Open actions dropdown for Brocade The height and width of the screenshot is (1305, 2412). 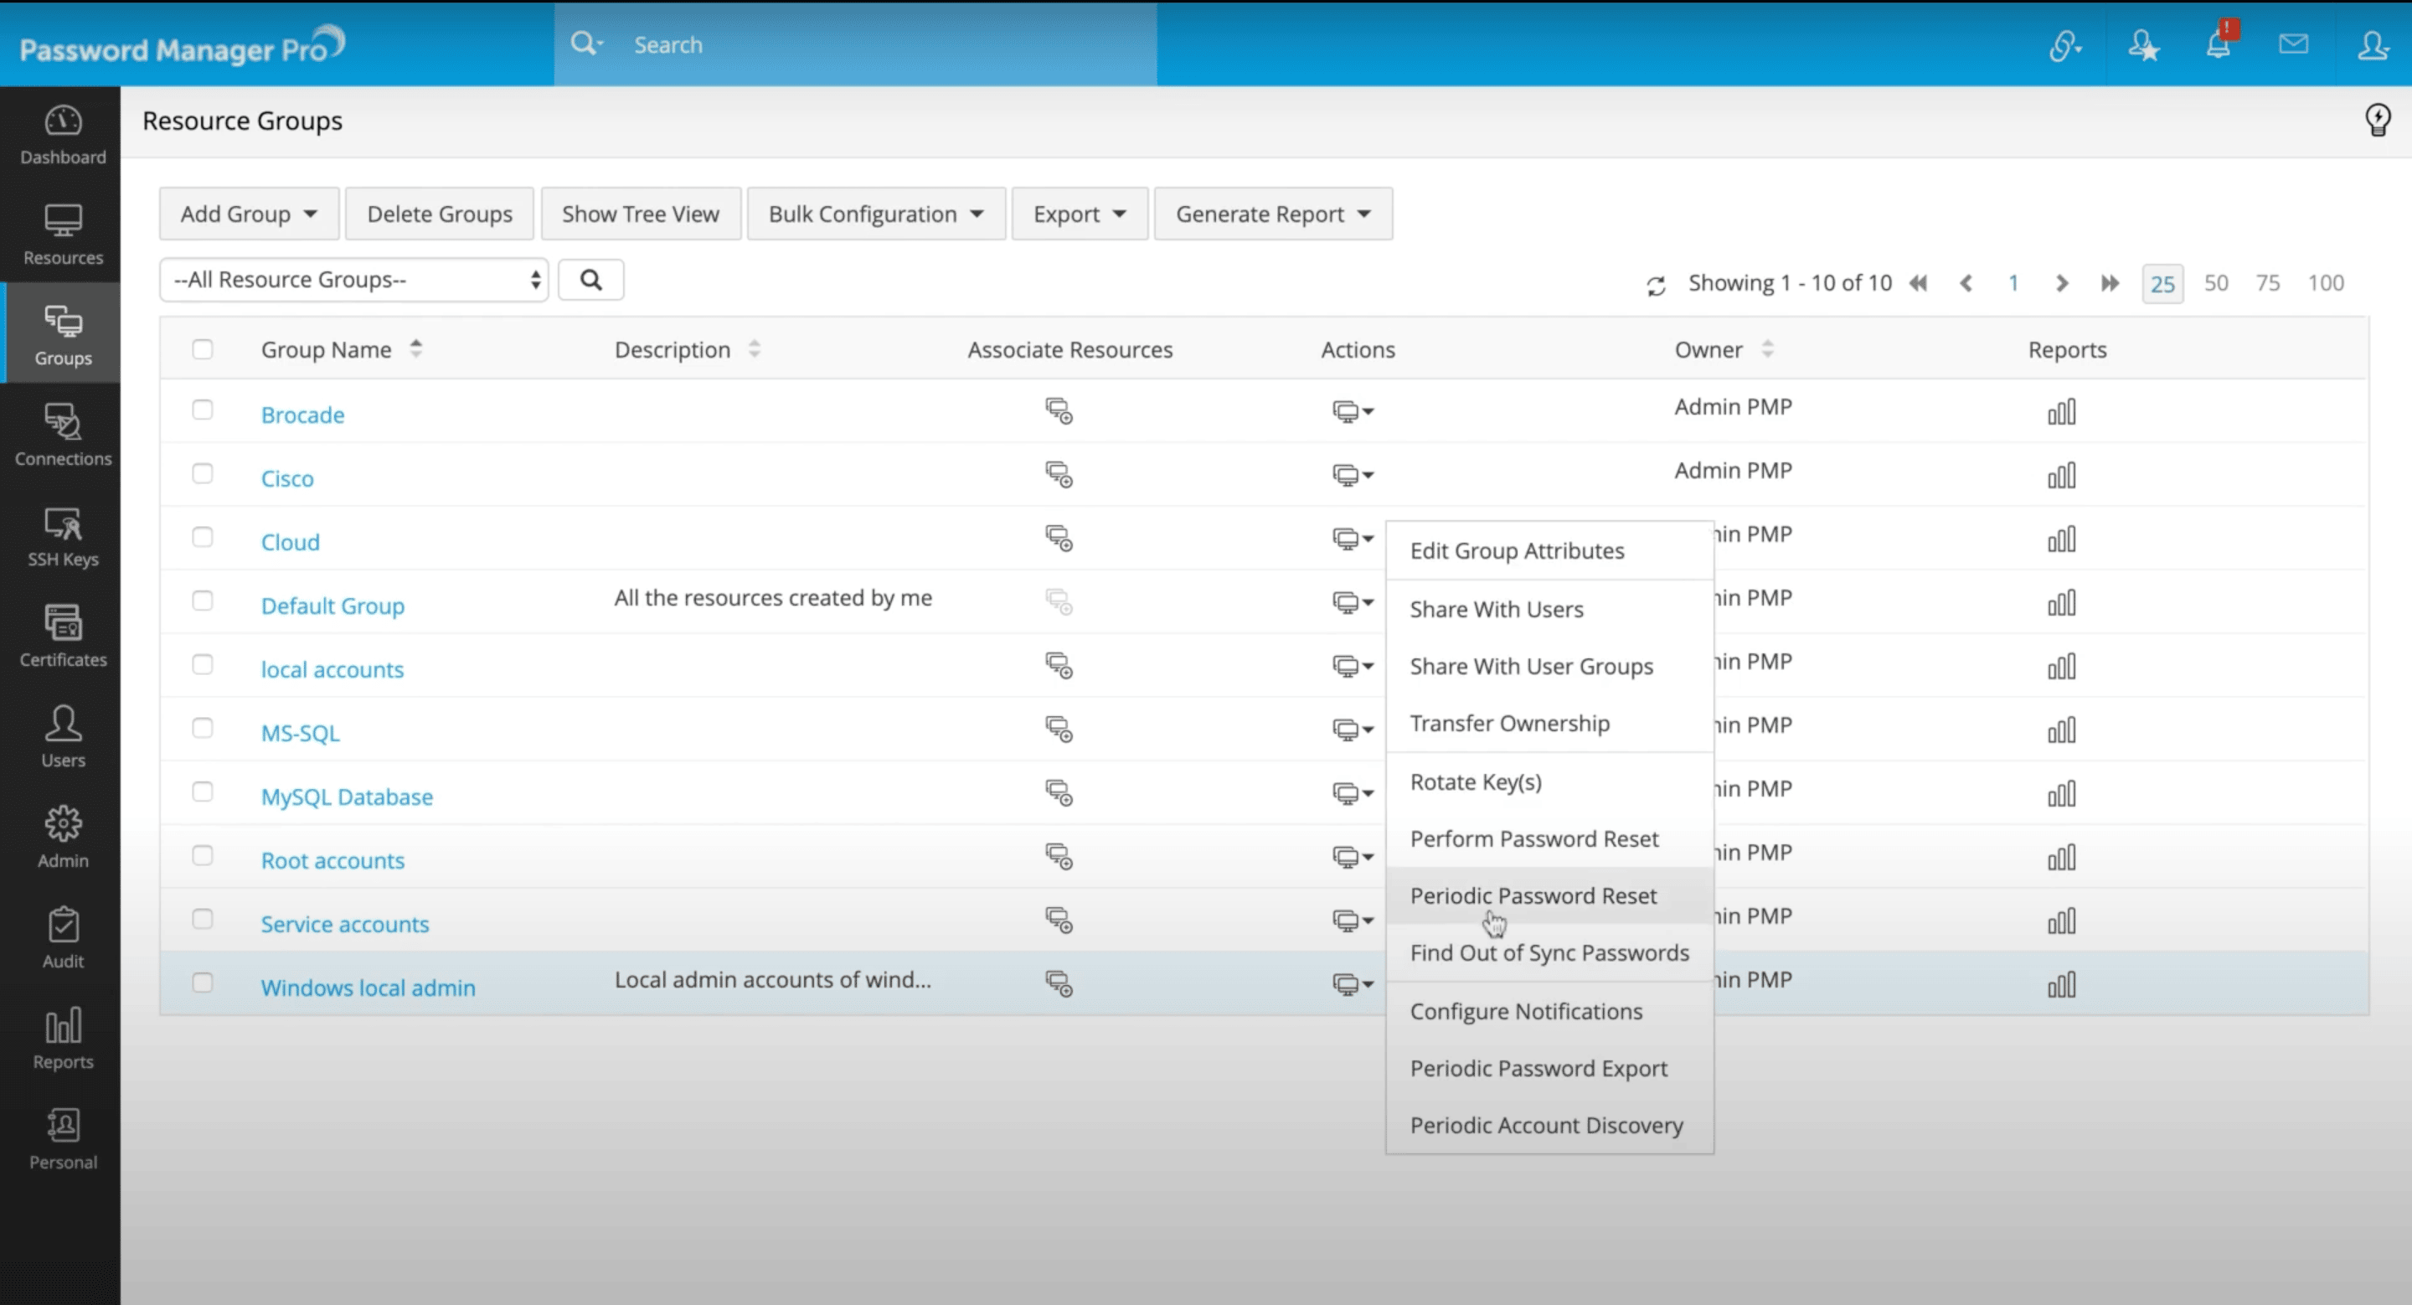click(x=1353, y=411)
